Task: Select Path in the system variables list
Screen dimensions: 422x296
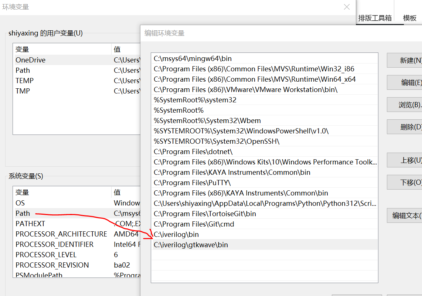Action: (77, 213)
